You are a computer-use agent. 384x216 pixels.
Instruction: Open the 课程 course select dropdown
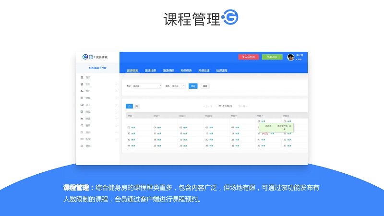(x=146, y=86)
